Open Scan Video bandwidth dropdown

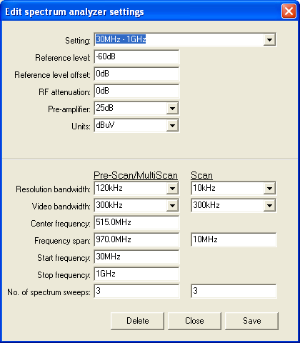pyautogui.click(x=269, y=205)
